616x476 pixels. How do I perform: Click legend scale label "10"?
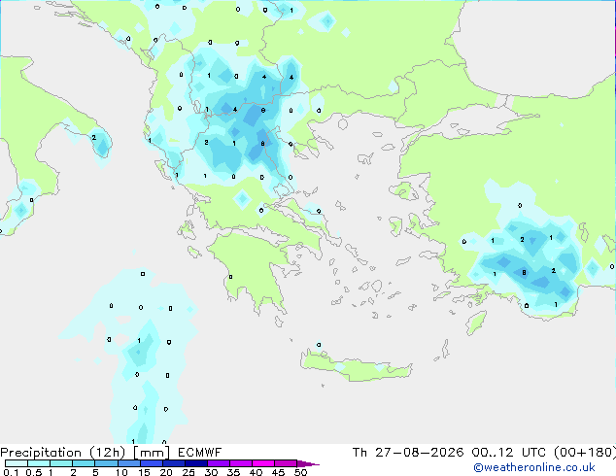coord(121,472)
